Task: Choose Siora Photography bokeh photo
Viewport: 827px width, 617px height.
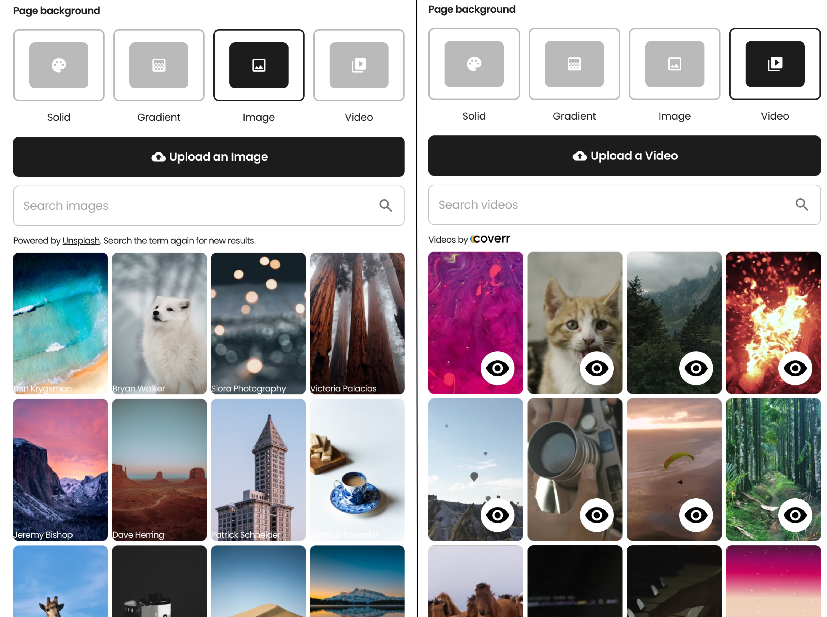Action: coord(258,323)
